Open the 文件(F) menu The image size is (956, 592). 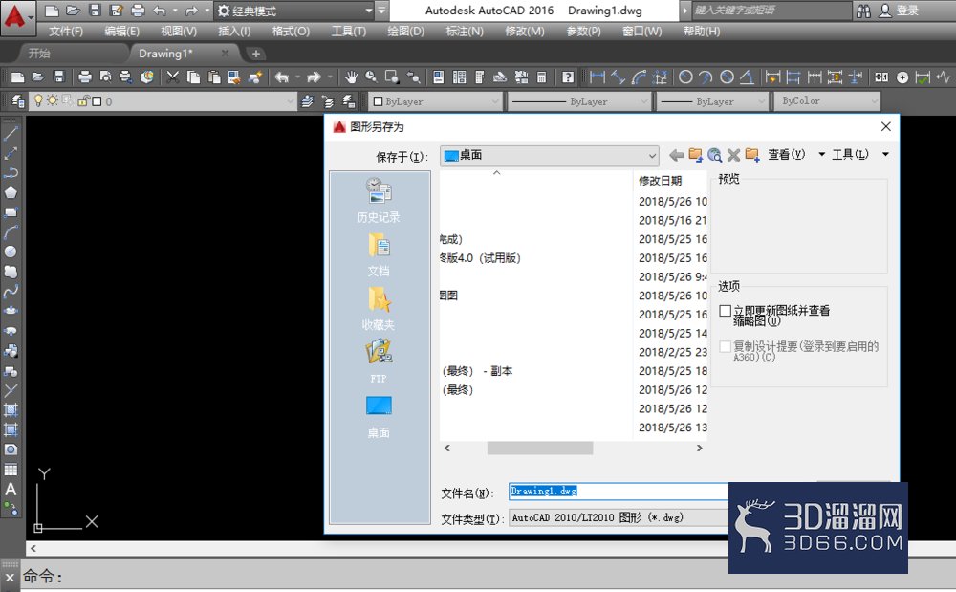(x=66, y=32)
